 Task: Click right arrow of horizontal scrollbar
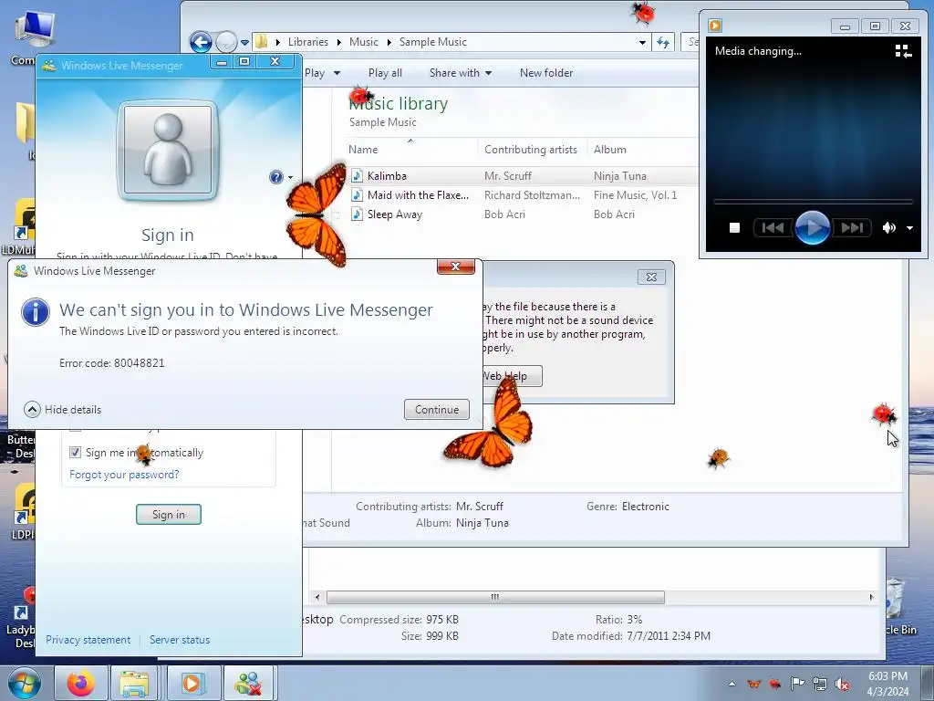871,597
